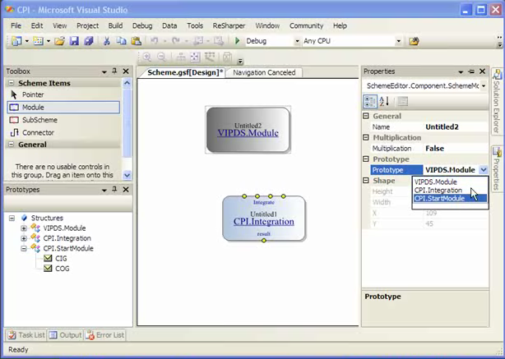
Task: Choose CPI.Integration from the prototype list
Action: pyautogui.click(x=438, y=190)
